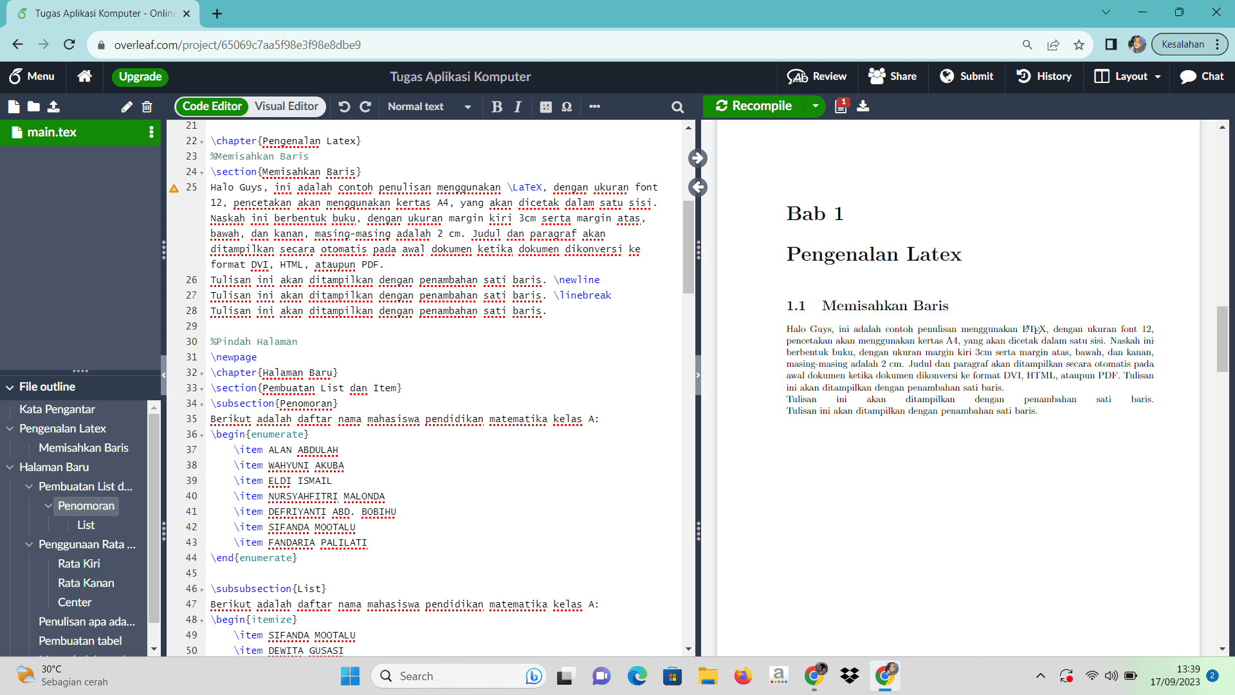The width and height of the screenshot is (1235, 695).
Task: Open File Explorer in taskbar
Action: (708, 676)
